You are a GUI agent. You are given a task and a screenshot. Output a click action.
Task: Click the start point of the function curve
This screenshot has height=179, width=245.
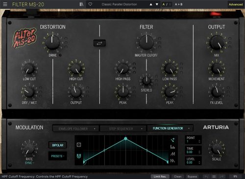[84, 162]
